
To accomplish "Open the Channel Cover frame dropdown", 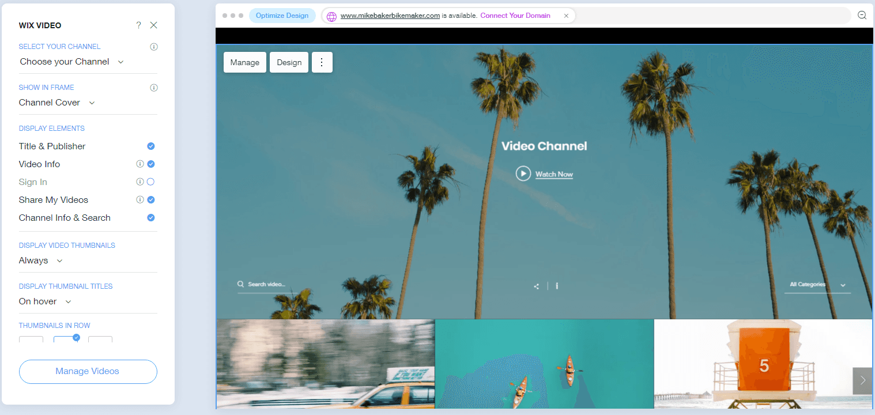I will click(57, 103).
